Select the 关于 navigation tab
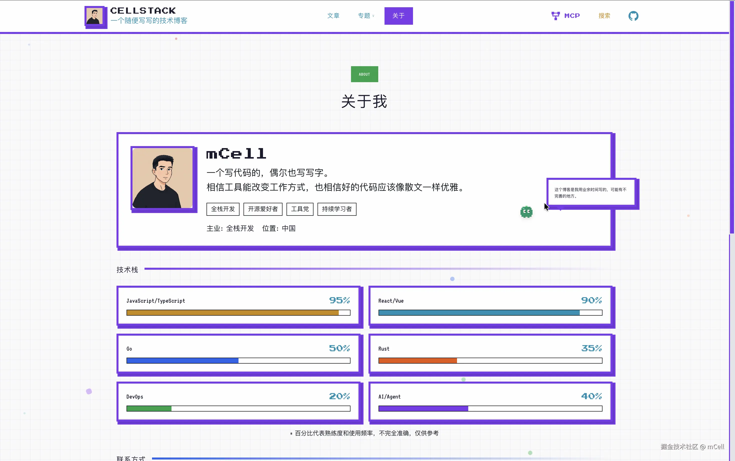 pyautogui.click(x=398, y=16)
